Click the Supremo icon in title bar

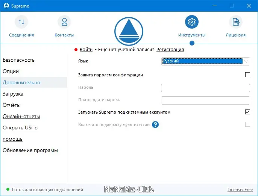(6, 6)
